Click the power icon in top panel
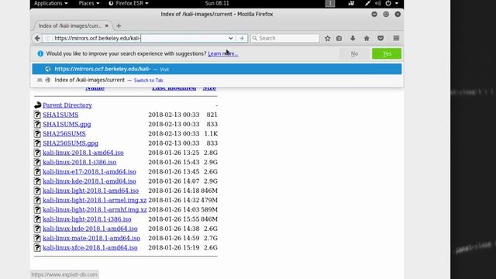 (x=388, y=3)
